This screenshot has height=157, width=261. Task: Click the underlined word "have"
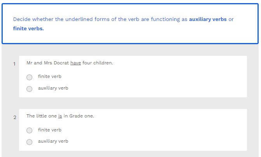click(x=75, y=63)
